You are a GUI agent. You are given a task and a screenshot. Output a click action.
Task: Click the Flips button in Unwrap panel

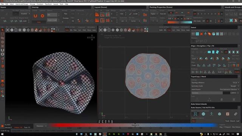pyautogui.click(x=65, y=14)
